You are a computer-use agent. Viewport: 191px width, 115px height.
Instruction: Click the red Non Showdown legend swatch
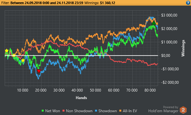pyautogui.click(x=63, y=111)
